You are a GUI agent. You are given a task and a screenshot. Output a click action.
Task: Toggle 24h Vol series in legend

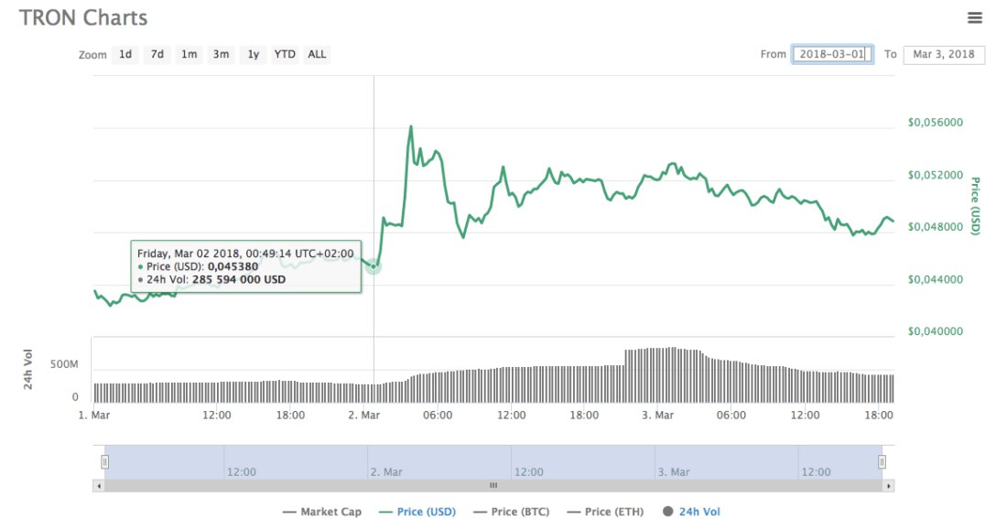pyautogui.click(x=692, y=512)
